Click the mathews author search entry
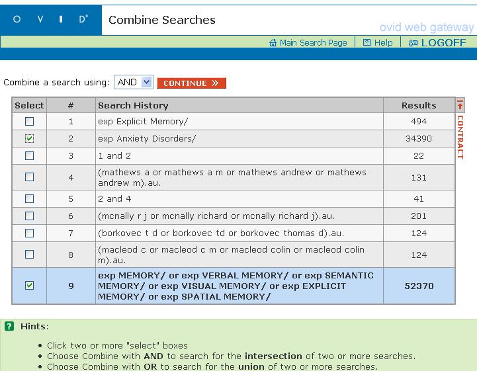The width and height of the screenshot is (477, 371). click(x=232, y=178)
